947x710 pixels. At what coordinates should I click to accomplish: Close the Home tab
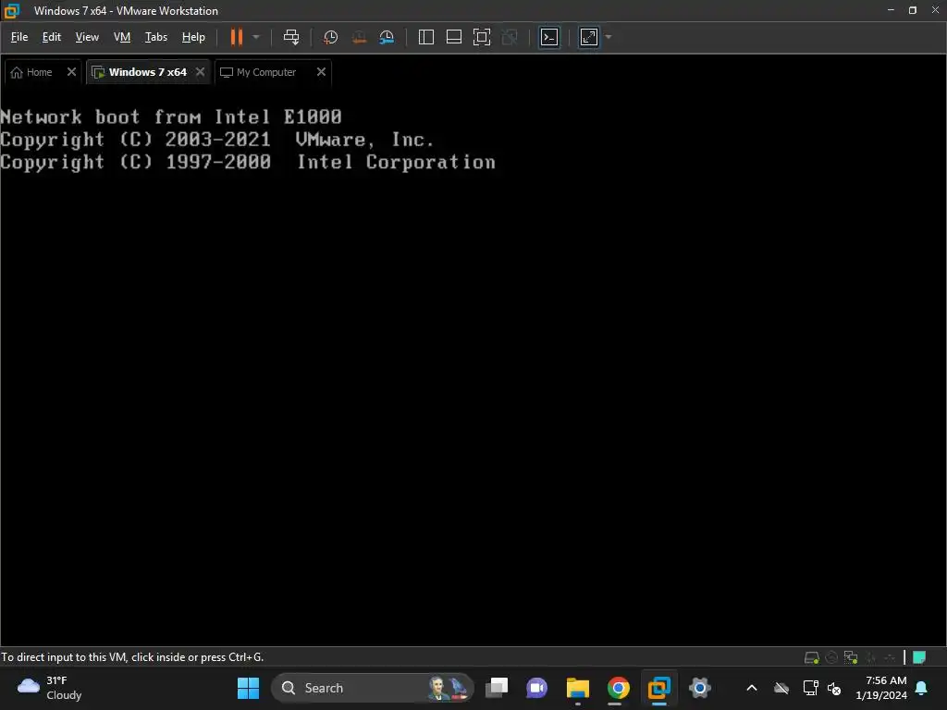[71, 72]
